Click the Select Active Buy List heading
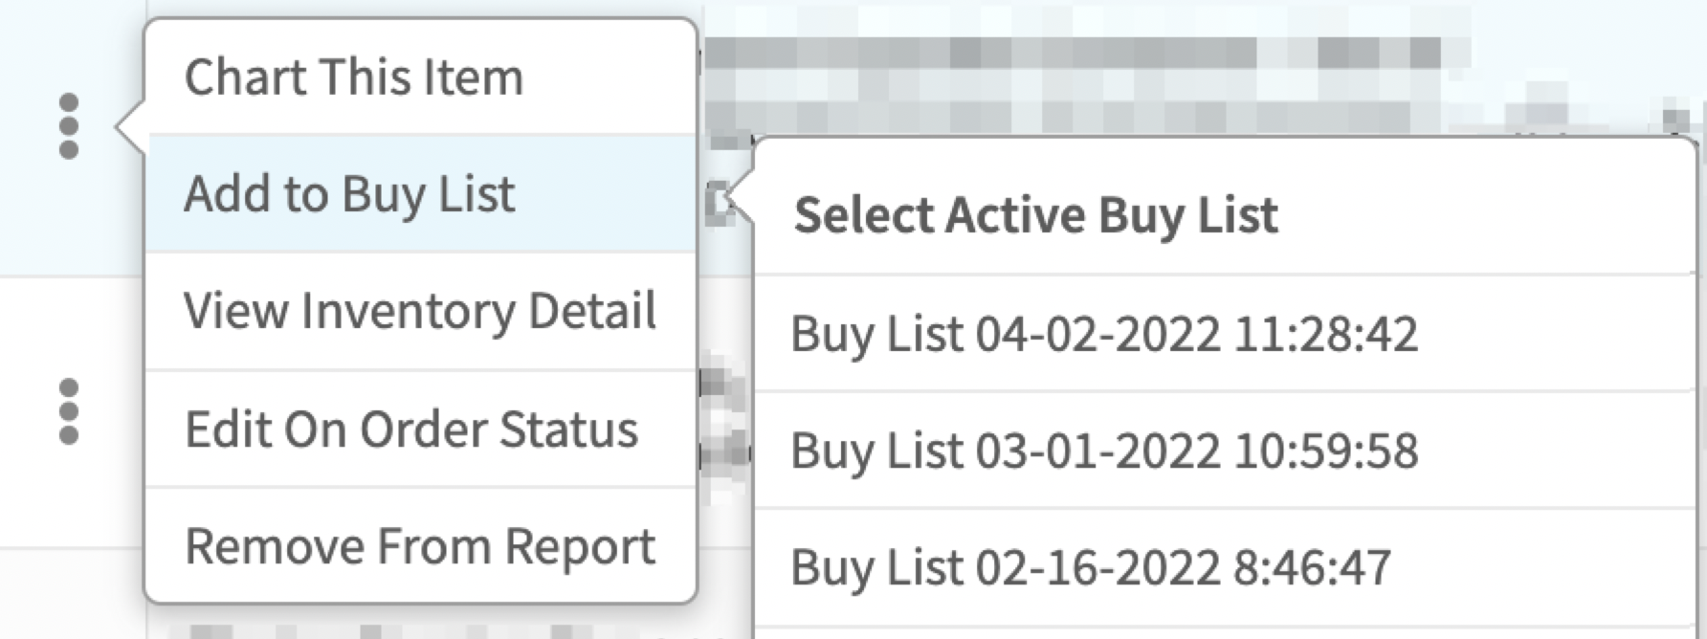The height and width of the screenshot is (639, 1707). (1035, 214)
